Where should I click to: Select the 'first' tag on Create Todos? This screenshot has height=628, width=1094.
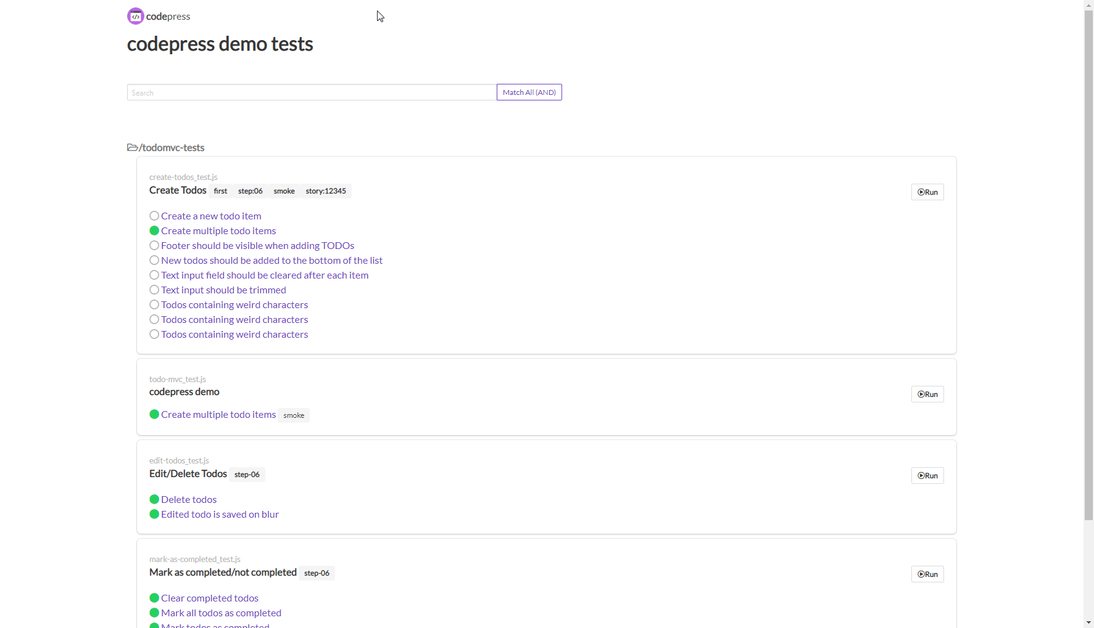pos(220,191)
